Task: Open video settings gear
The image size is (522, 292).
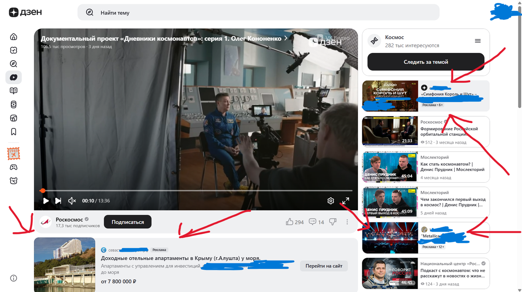Action: (x=331, y=200)
